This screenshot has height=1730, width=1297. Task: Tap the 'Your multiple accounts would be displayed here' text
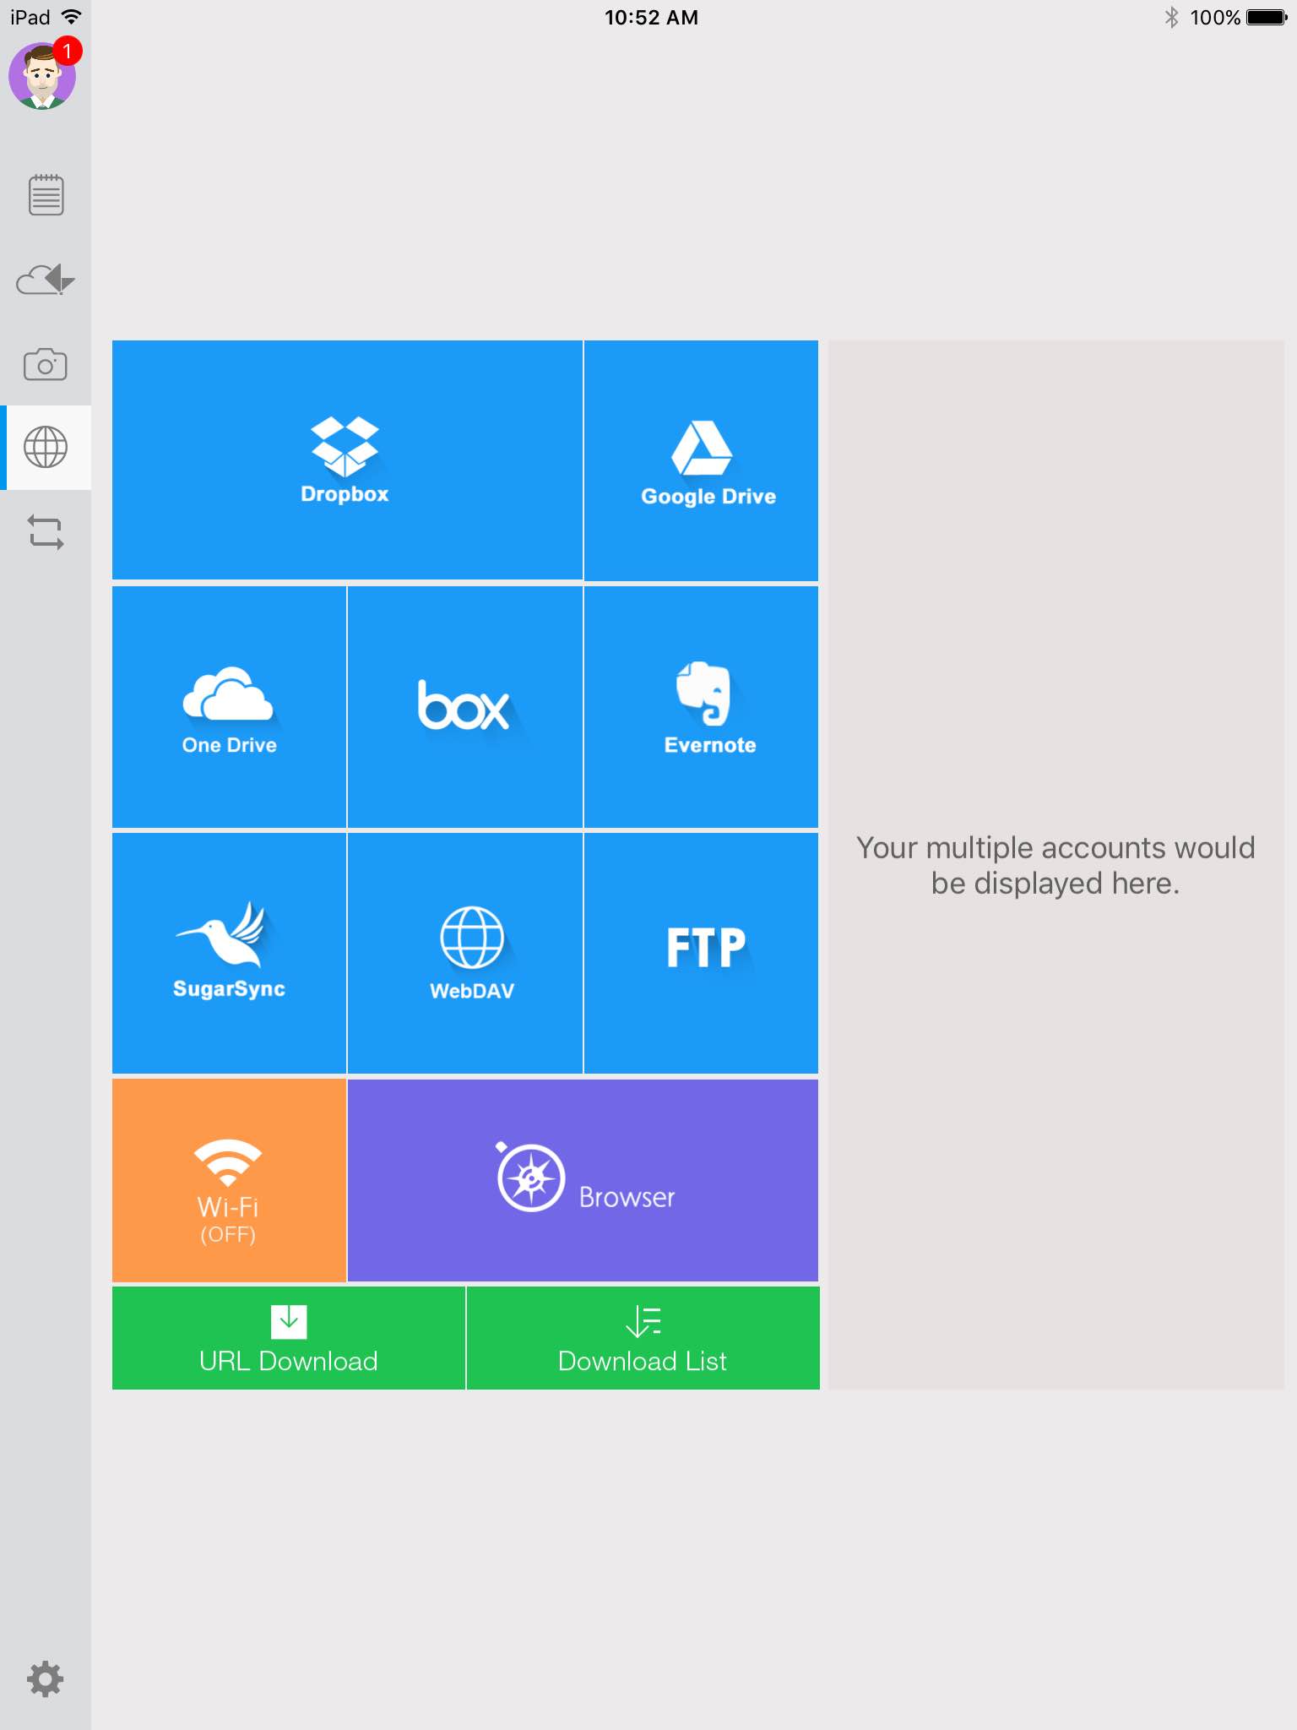click(1056, 865)
